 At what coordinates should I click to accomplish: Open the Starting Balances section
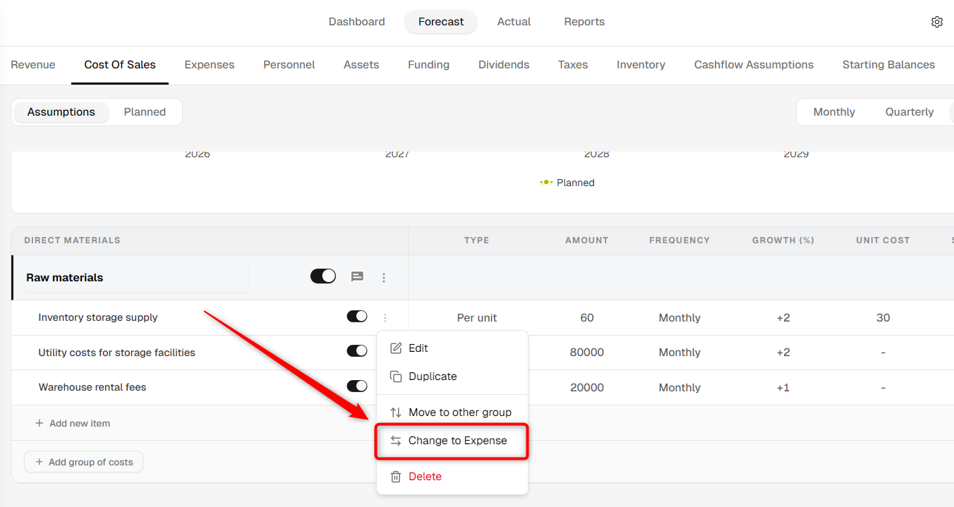pyautogui.click(x=888, y=65)
